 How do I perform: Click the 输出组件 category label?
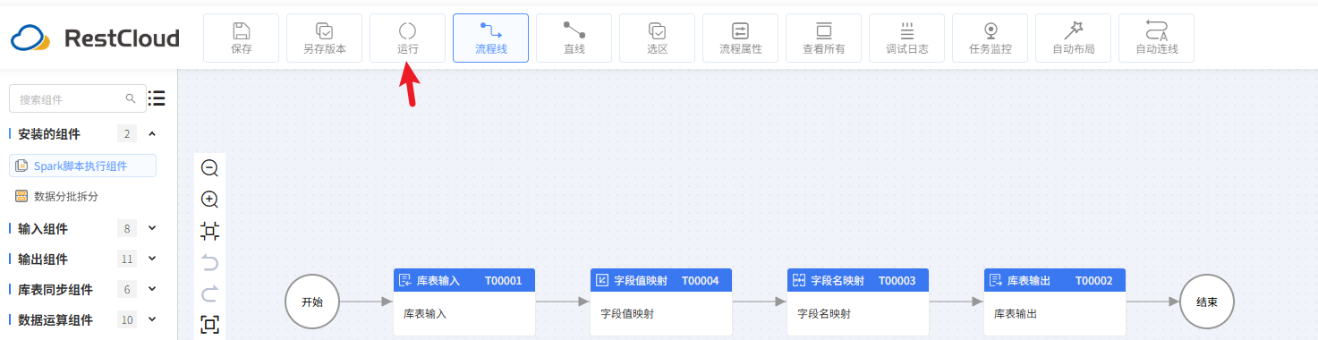43,259
